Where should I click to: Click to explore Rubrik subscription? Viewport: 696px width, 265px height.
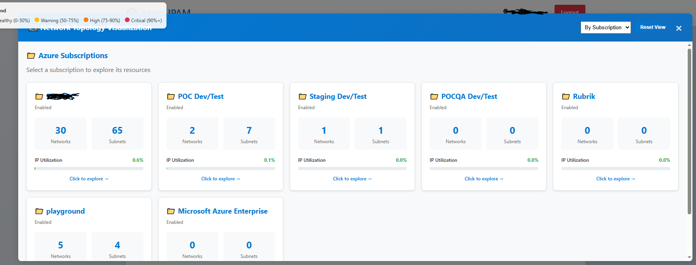coord(616,179)
